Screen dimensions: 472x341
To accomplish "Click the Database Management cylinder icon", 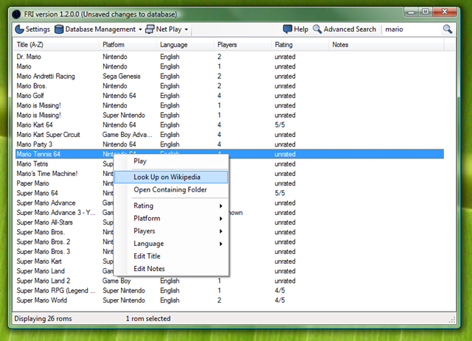I will pos(59,29).
